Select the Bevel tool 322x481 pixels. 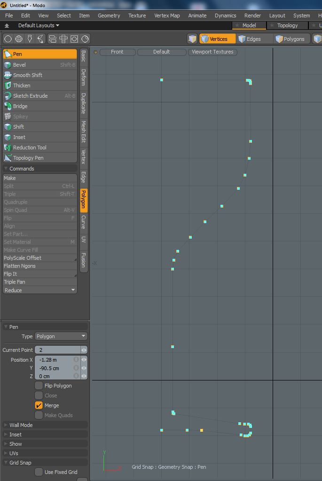[x=40, y=65]
